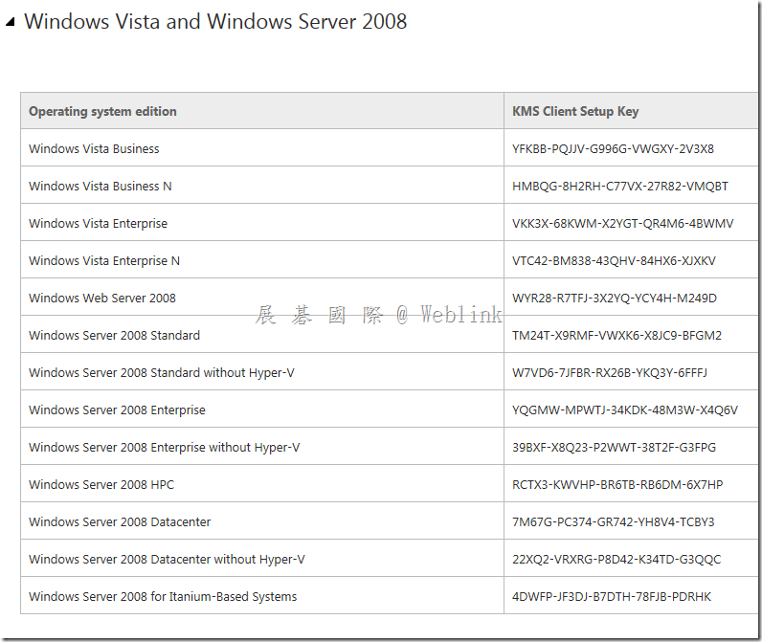Select key WYR28-R7TFJ-3X2YQ-YCY4H-M249D
Image resolution: width=762 pixels, height=642 pixels.
[615, 298]
